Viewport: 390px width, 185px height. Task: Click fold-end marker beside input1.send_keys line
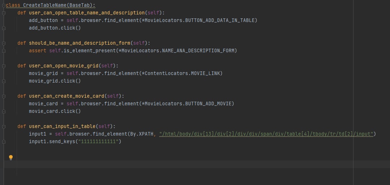[4, 142]
